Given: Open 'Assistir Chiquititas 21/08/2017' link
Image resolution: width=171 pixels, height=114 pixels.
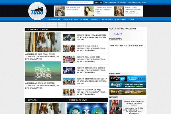Looking at the screenshot, I should pyautogui.click(x=91, y=81).
